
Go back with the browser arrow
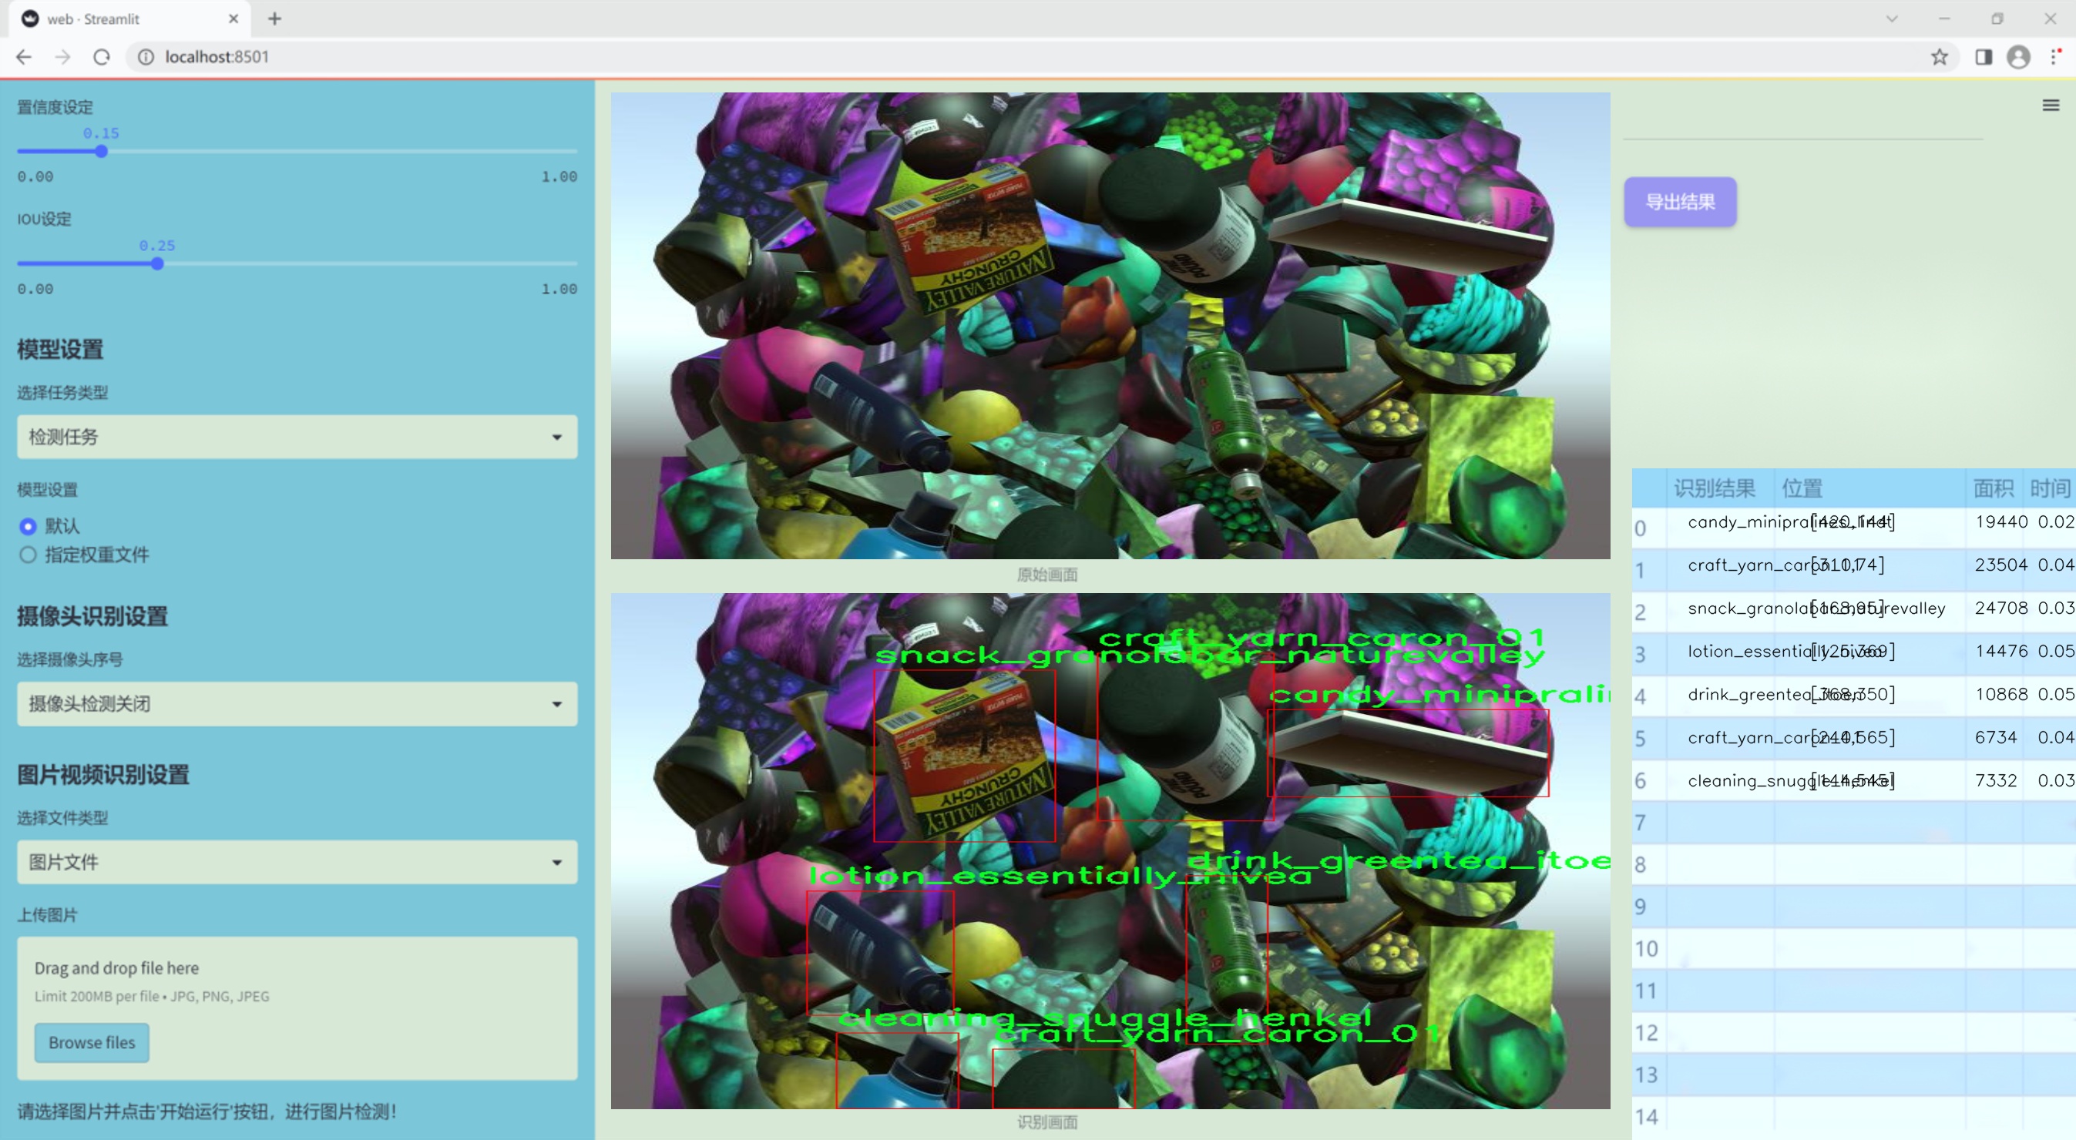(24, 57)
